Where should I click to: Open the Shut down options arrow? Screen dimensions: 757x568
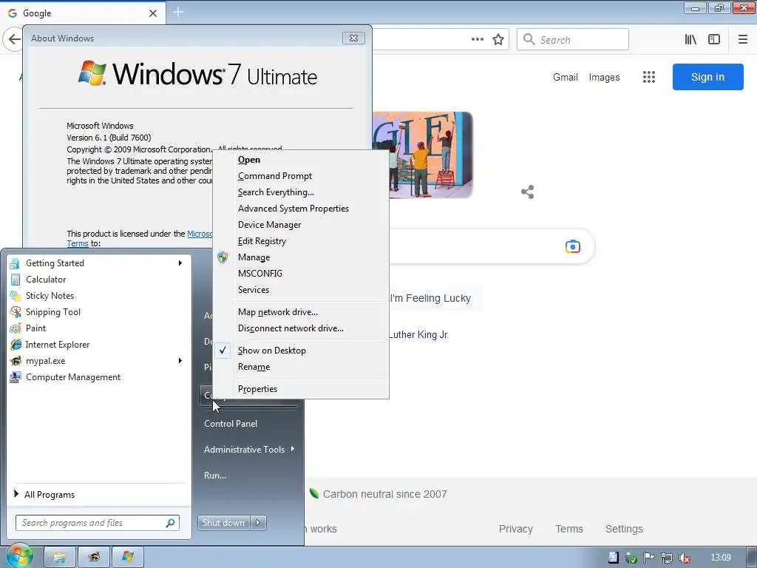pos(258,523)
